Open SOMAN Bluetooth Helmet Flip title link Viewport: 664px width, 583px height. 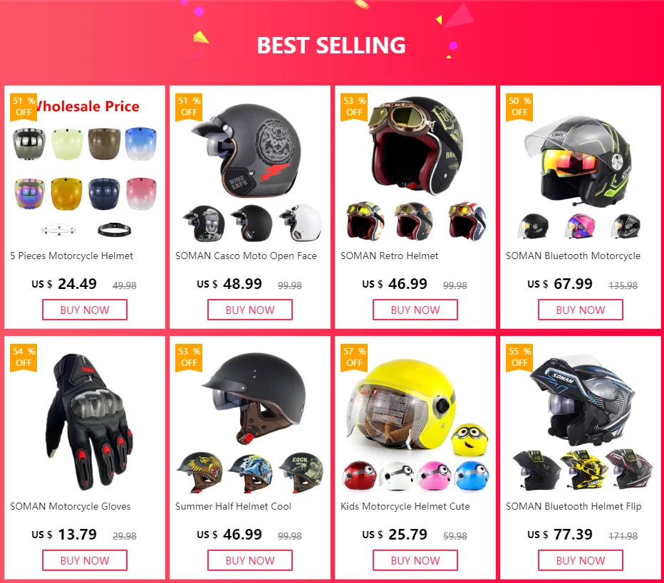tap(574, 506)
